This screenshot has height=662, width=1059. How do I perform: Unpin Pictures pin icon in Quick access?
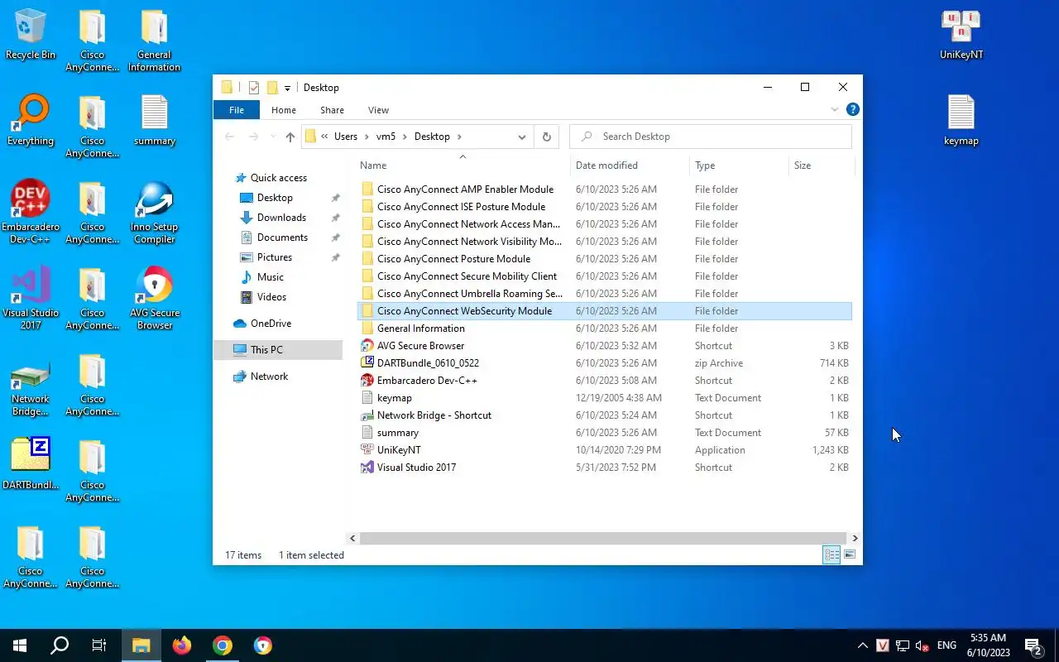pyautogui.click(x=335, y=257)
